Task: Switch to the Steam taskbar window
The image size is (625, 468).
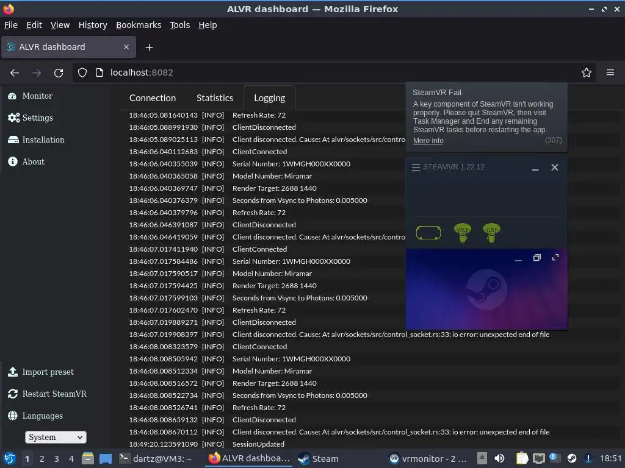Action: pos(319,458)
